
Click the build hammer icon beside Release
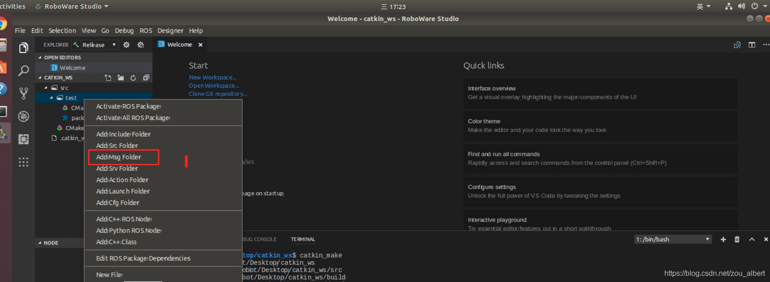point(76,45)
